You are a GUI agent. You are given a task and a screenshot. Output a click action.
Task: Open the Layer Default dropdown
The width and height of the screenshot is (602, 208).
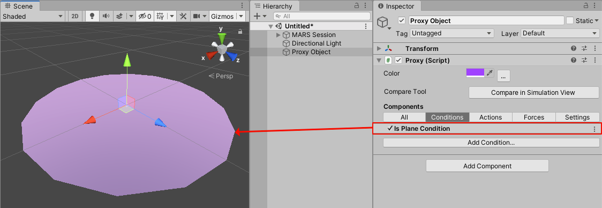tap(560, 33)
